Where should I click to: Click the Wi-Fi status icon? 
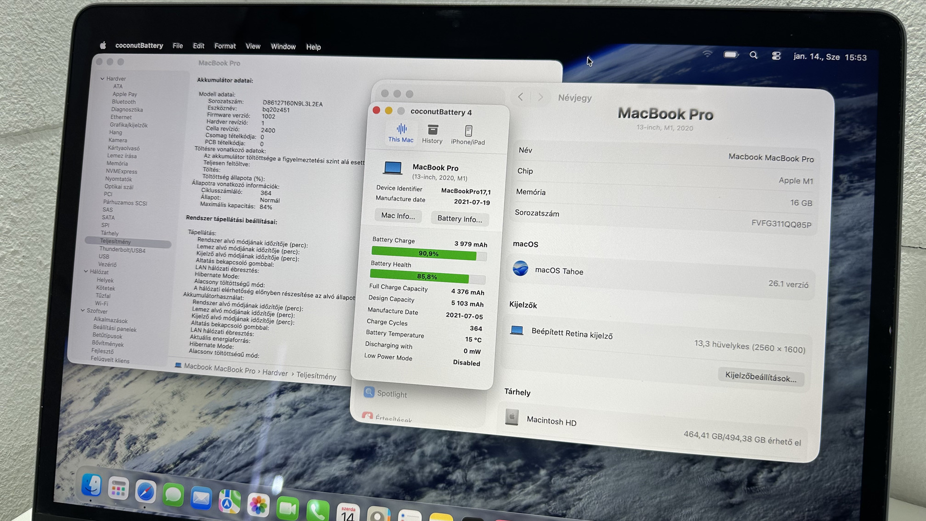point(707,54)
